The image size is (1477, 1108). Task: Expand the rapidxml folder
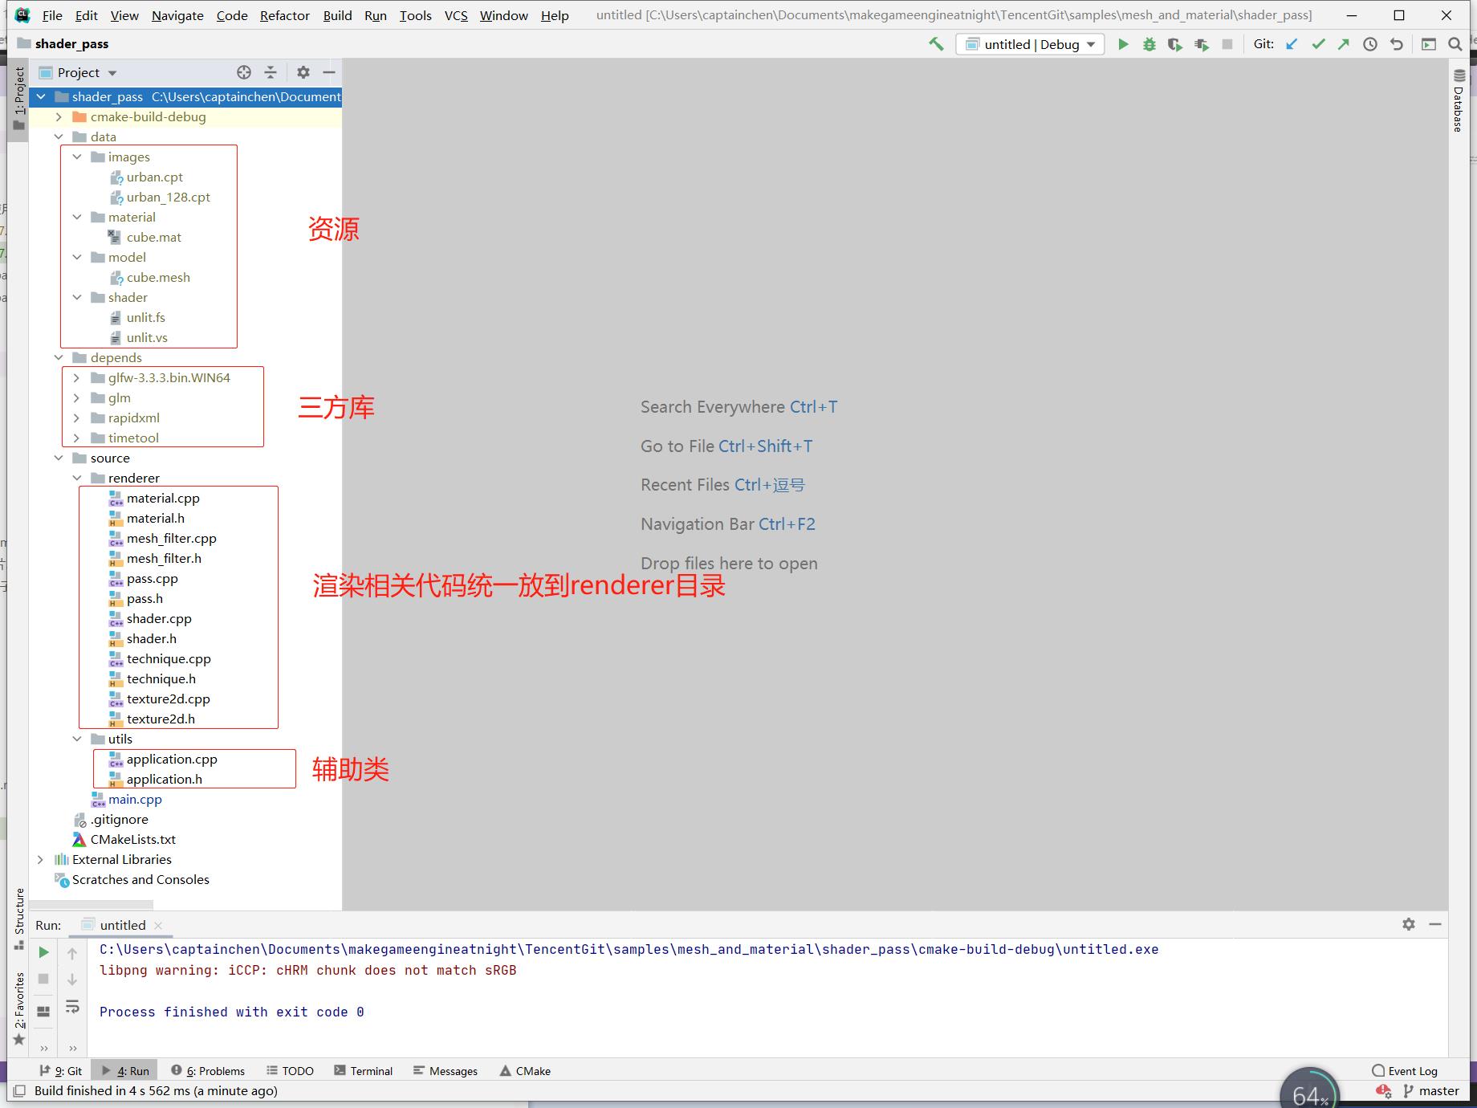77,418
